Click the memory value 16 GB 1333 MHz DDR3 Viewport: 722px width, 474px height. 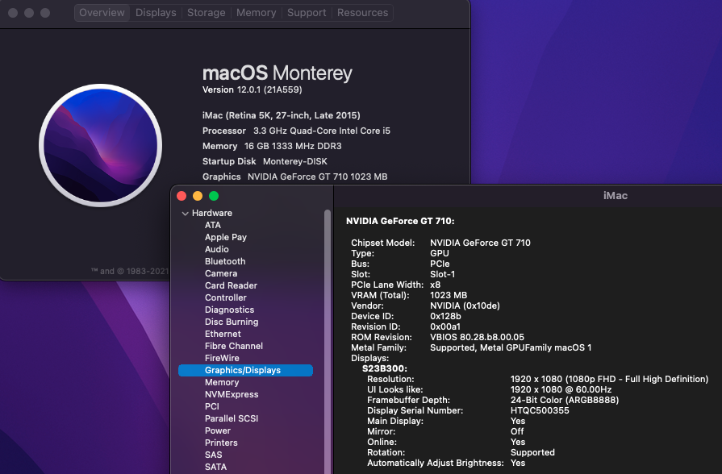click(x=293, y=146)
